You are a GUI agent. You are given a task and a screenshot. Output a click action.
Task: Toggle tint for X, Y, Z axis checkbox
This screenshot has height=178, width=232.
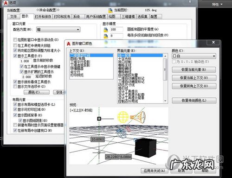[x=174, y=62]
